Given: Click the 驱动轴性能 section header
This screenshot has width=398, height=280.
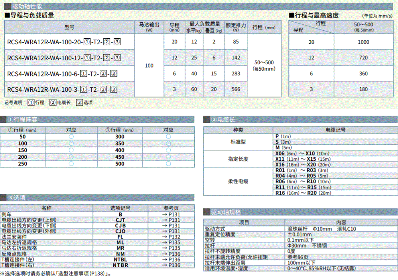Looking at the screenshot, I should click(x=199, y=6).
